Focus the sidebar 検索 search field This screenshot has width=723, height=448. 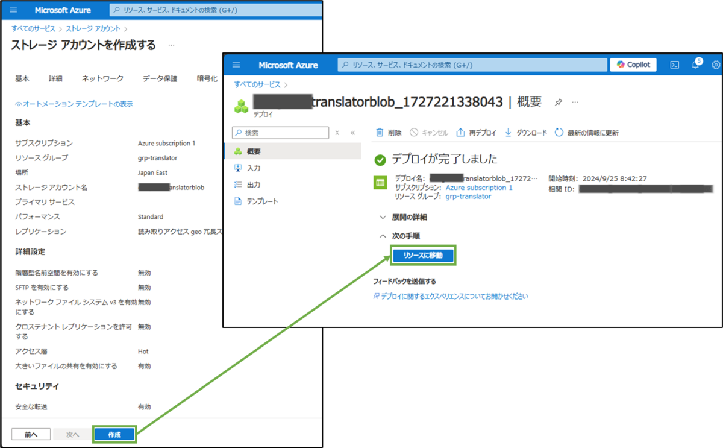[281, 133]
